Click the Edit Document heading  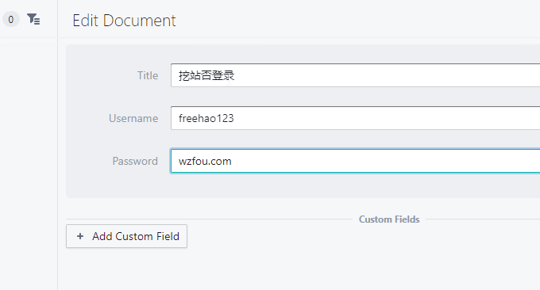pyautogui.click(x=124, y=21)
